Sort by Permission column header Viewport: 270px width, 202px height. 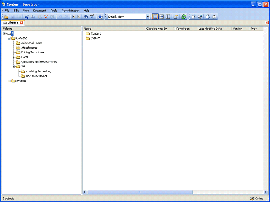point(186,29)
